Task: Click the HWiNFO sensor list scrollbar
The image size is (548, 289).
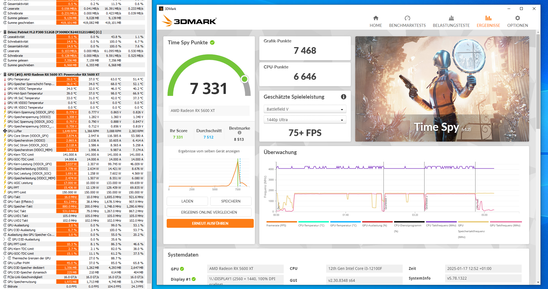Action: tap(149, 227)
